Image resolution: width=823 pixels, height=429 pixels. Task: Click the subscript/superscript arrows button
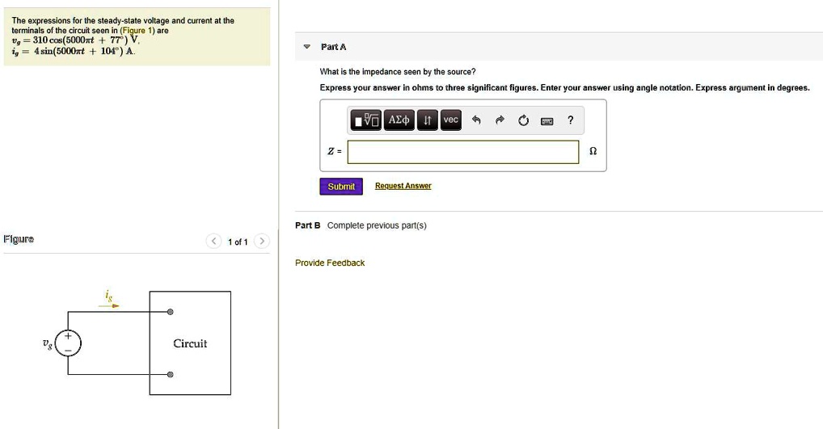427,120
